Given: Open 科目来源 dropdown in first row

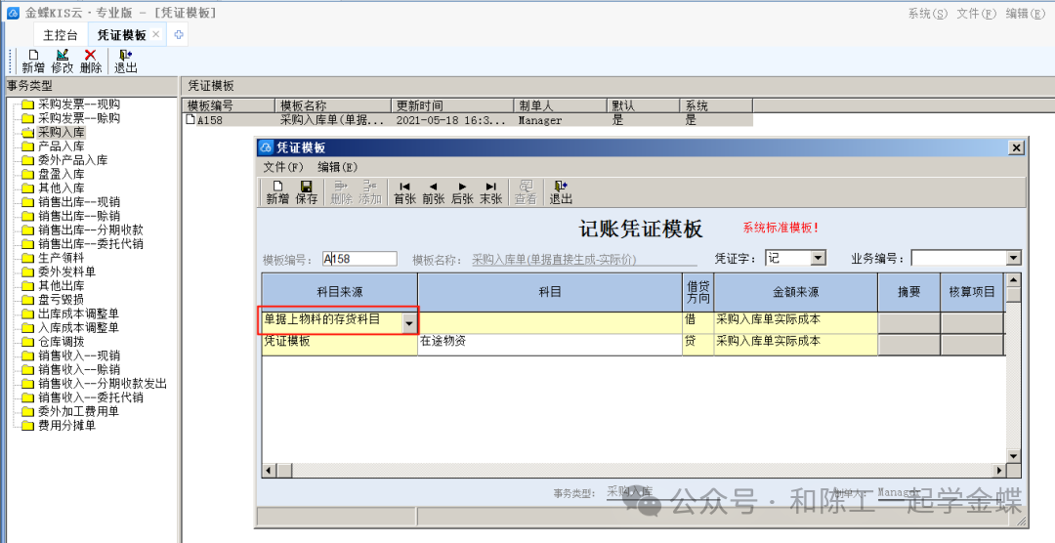Looking at the screenshot, I should [x=410, y=322].
